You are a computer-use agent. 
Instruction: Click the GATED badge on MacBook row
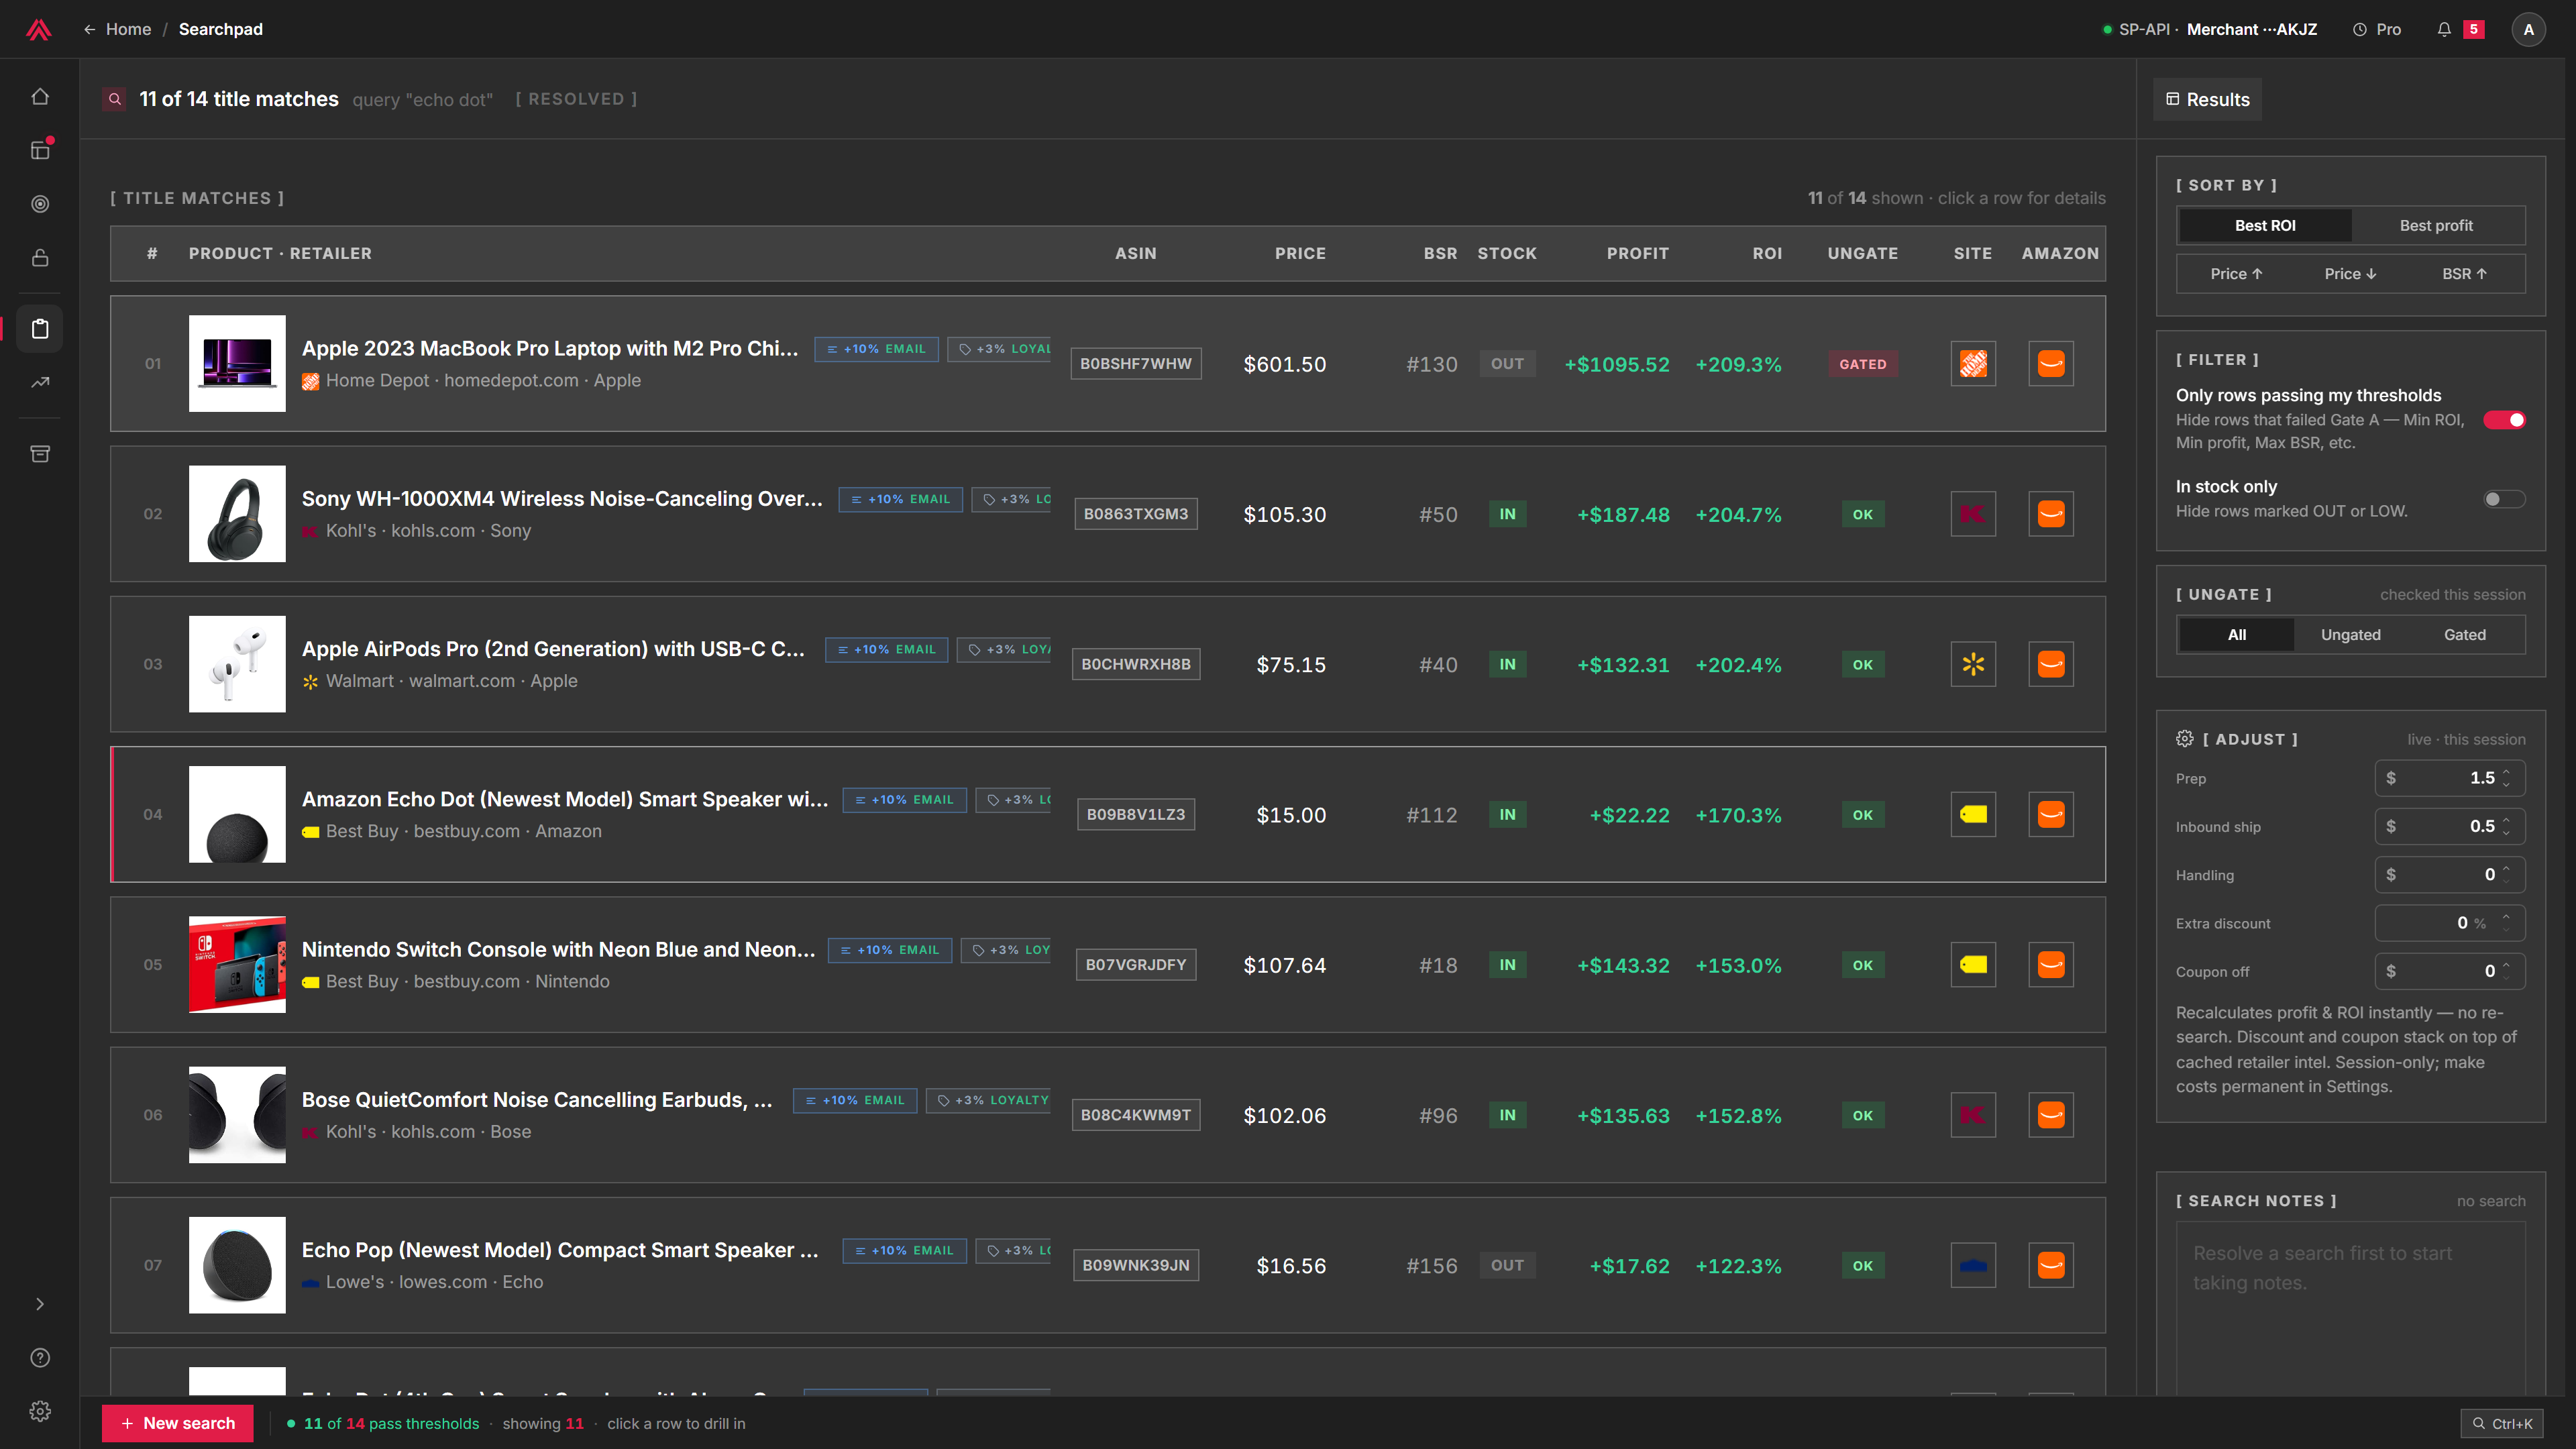point(1863,364)
